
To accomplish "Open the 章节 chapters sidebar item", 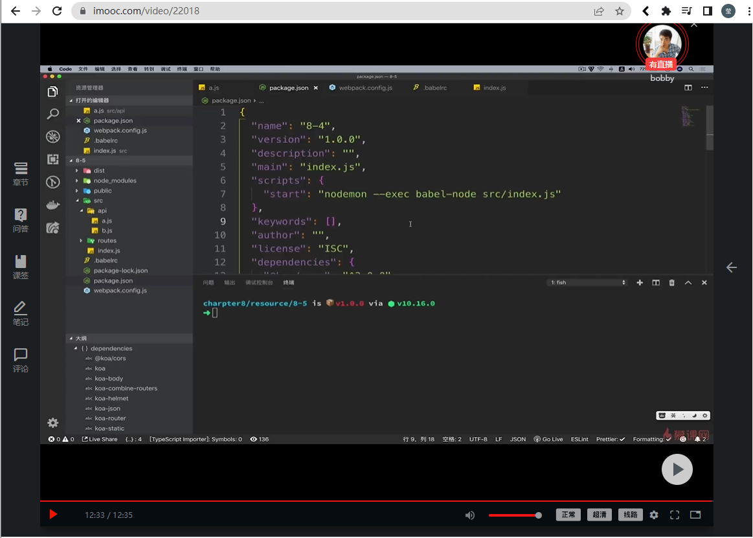I will pos(21,174).
